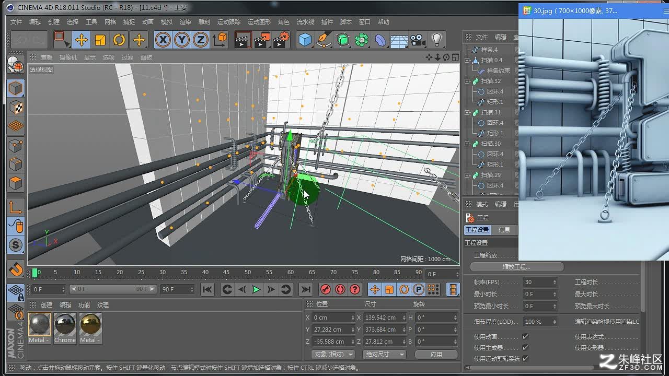The image size is (669, 376).
Task: Open the spline pen tool
Action: pos(324,40)
